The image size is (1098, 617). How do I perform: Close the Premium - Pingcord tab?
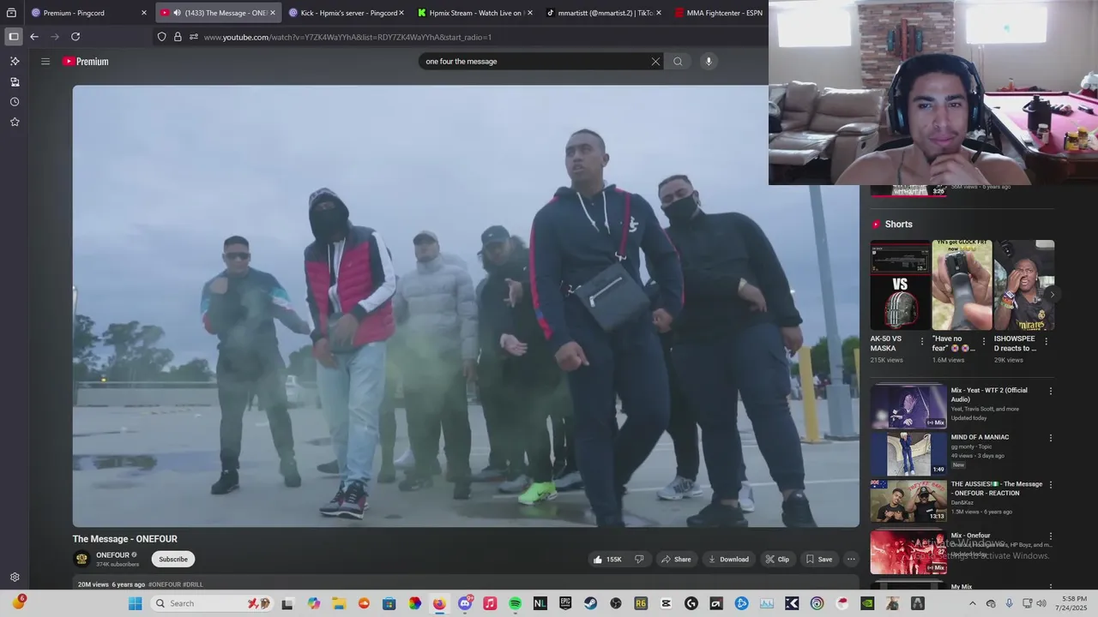pos(144,13)
